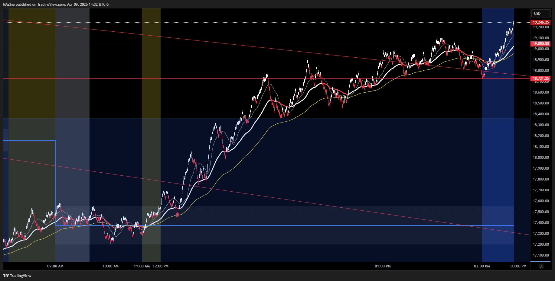Image resolution: width=555 pixels, height=281 pixels.
Task: Click the 01:00 PM time label
Action: point(383,266)
